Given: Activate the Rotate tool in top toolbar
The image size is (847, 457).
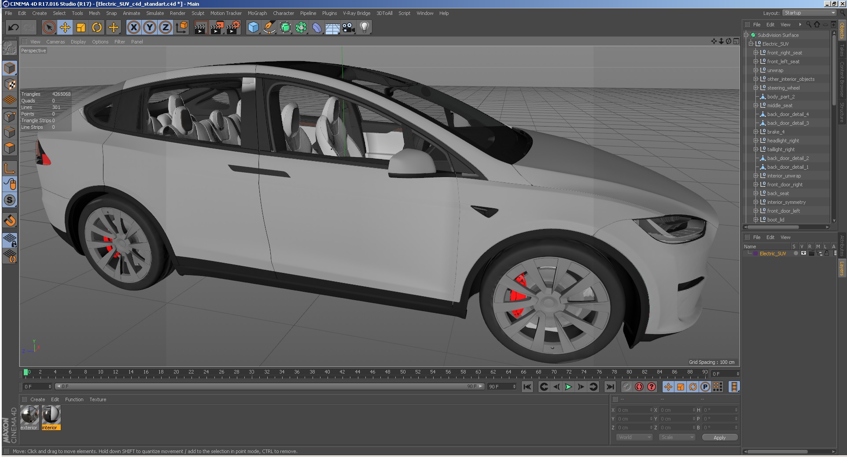Looking at the screenshot, I should tap(97, 28).
